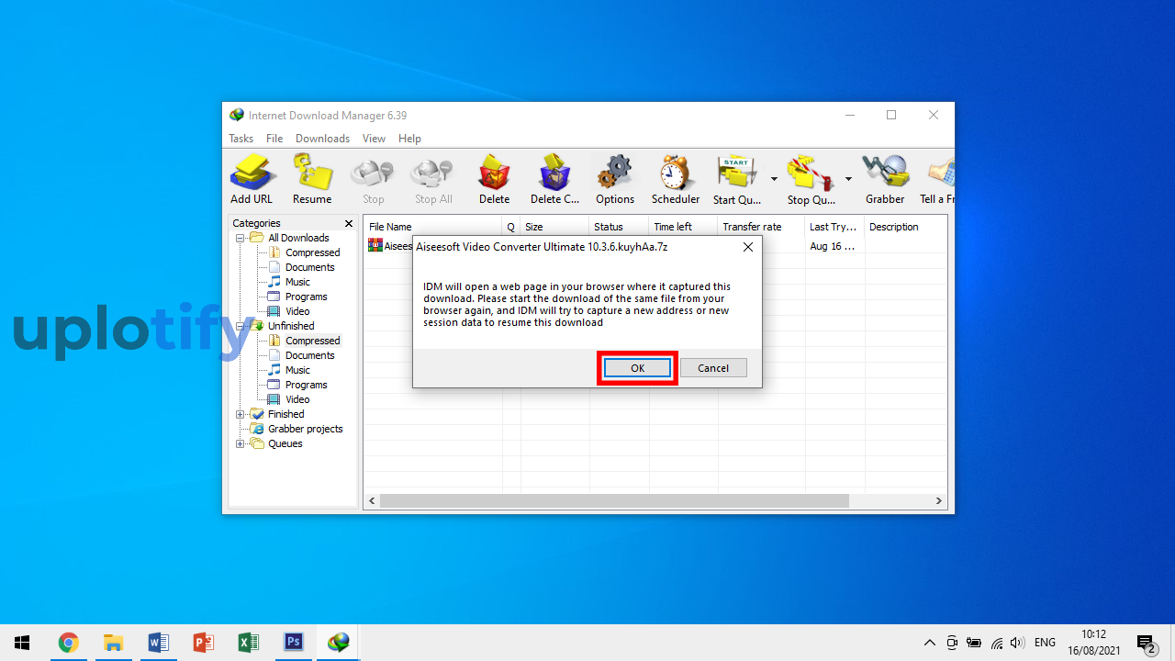The image size is (1175, 661).
Task: Select Grabber projects in the category tree
Action: 305,429
